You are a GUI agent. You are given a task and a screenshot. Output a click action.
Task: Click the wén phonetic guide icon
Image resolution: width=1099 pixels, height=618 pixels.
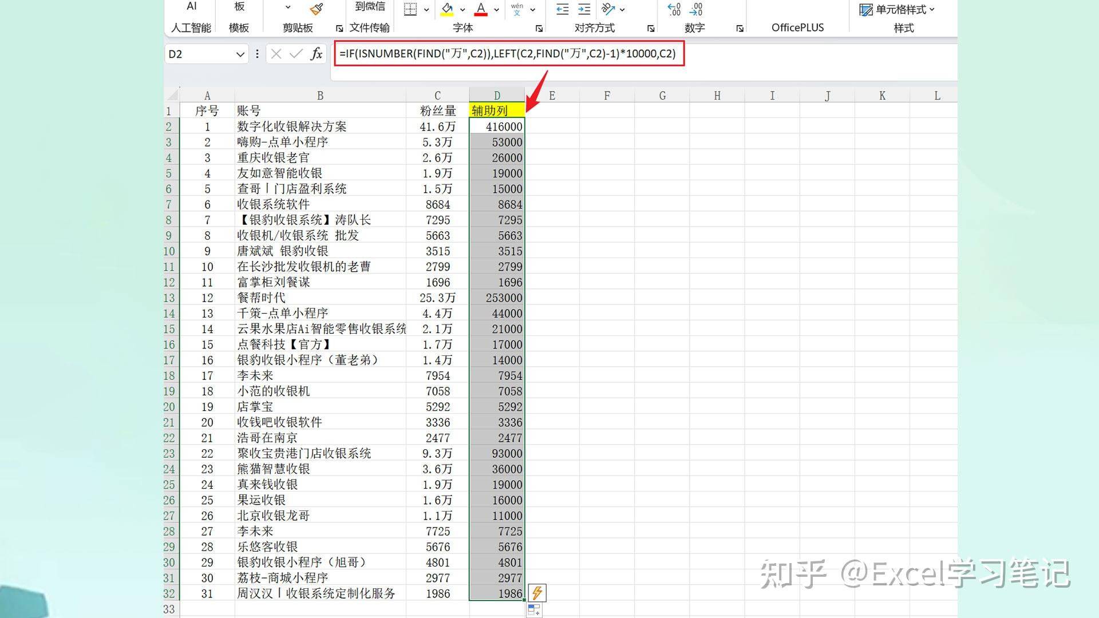coord(517,9)
